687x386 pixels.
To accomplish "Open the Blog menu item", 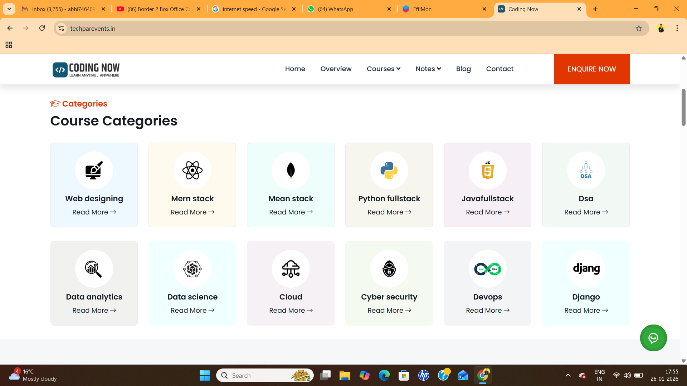I will (463, 69).
